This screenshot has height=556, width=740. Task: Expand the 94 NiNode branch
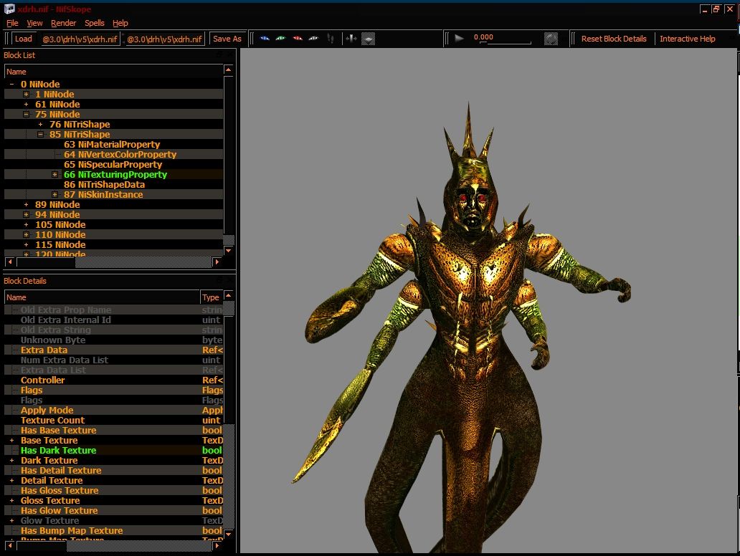click(26, 214)
